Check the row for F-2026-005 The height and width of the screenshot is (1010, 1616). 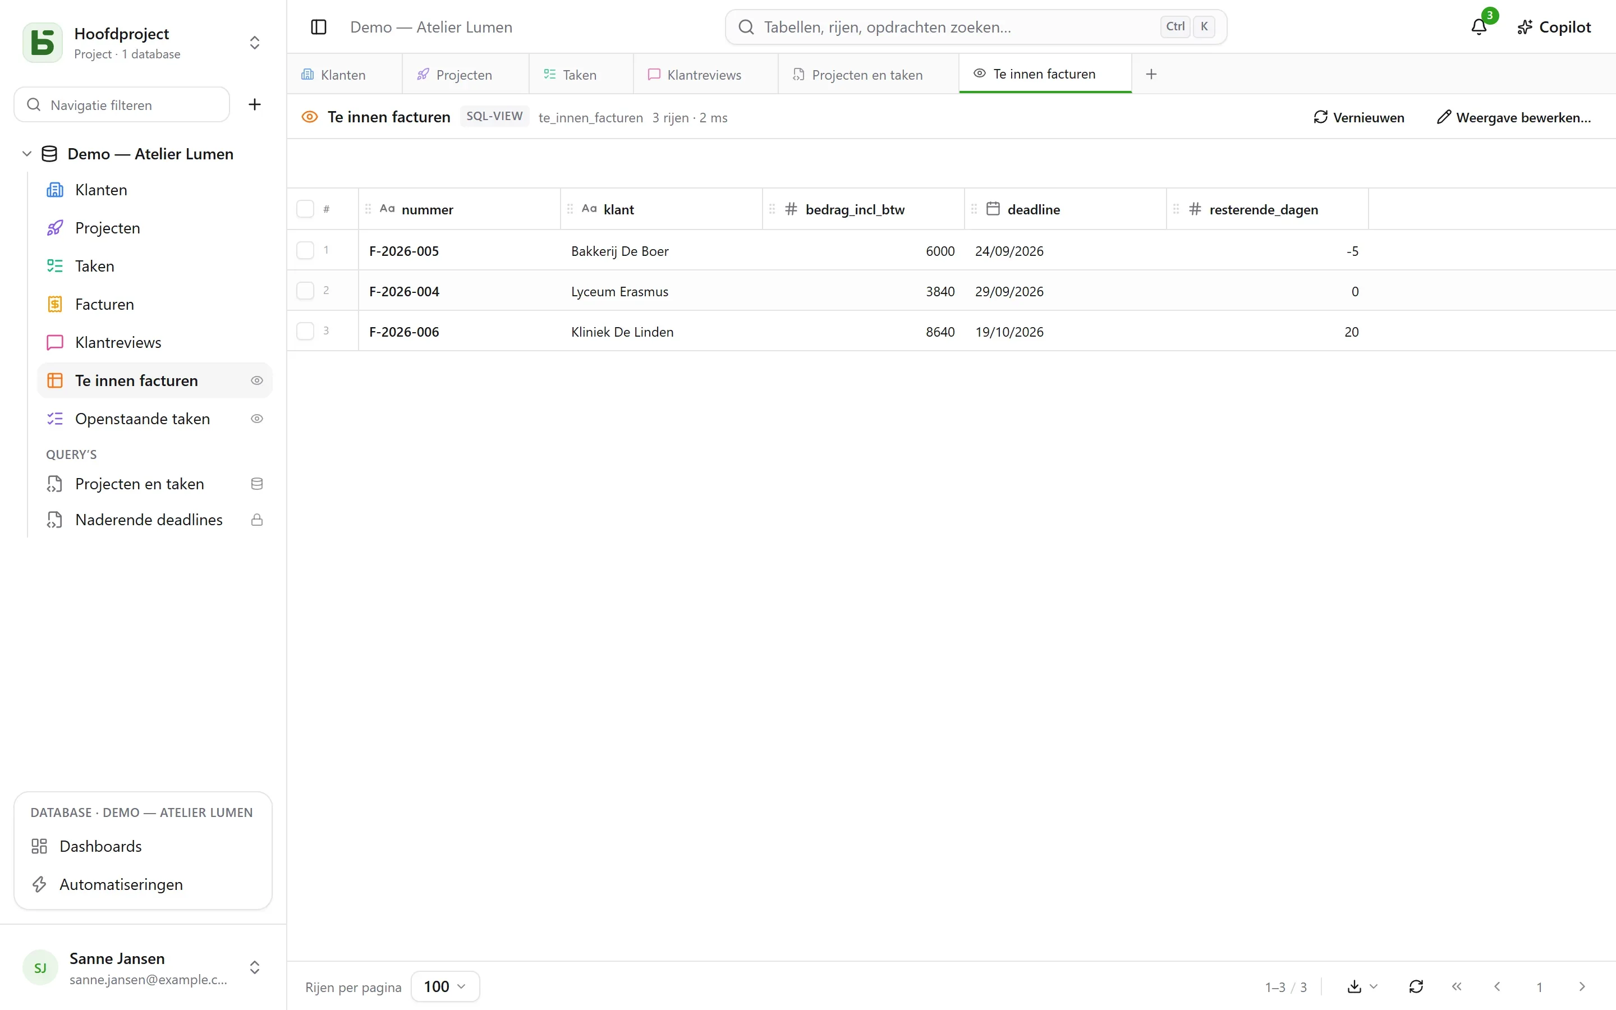pos(305,250)
